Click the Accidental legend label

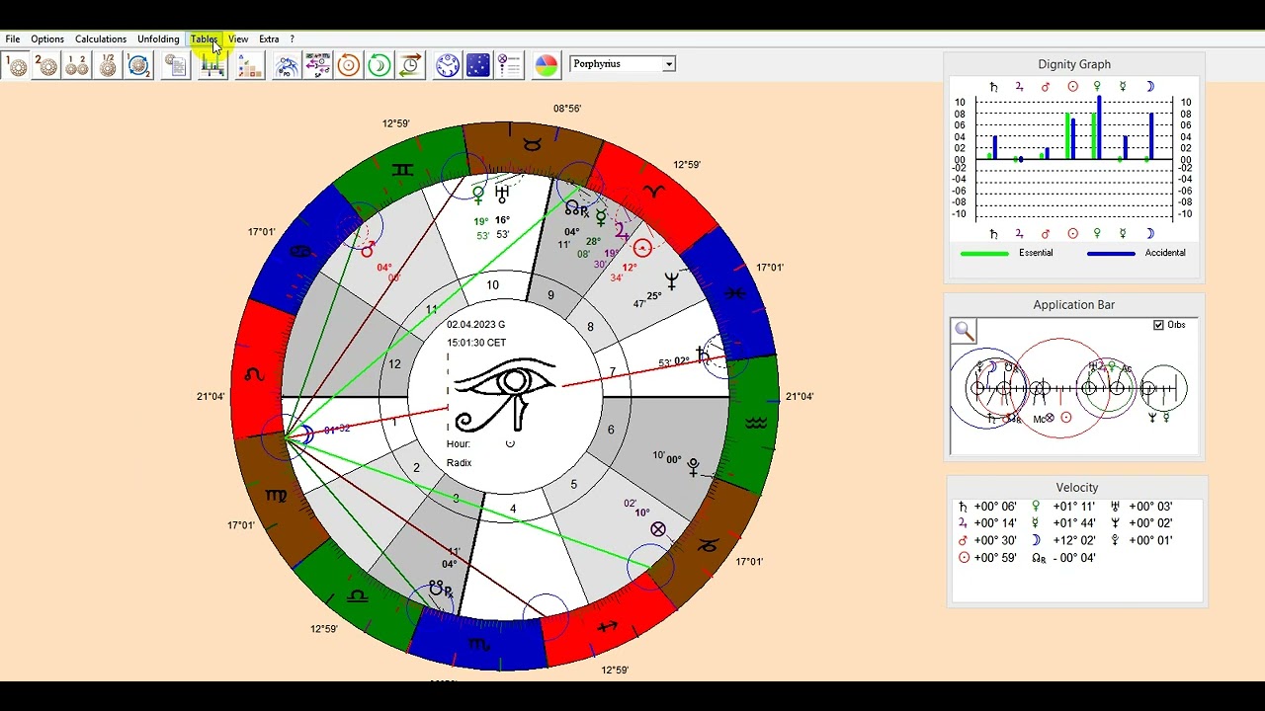click(x=1165, y=253)
